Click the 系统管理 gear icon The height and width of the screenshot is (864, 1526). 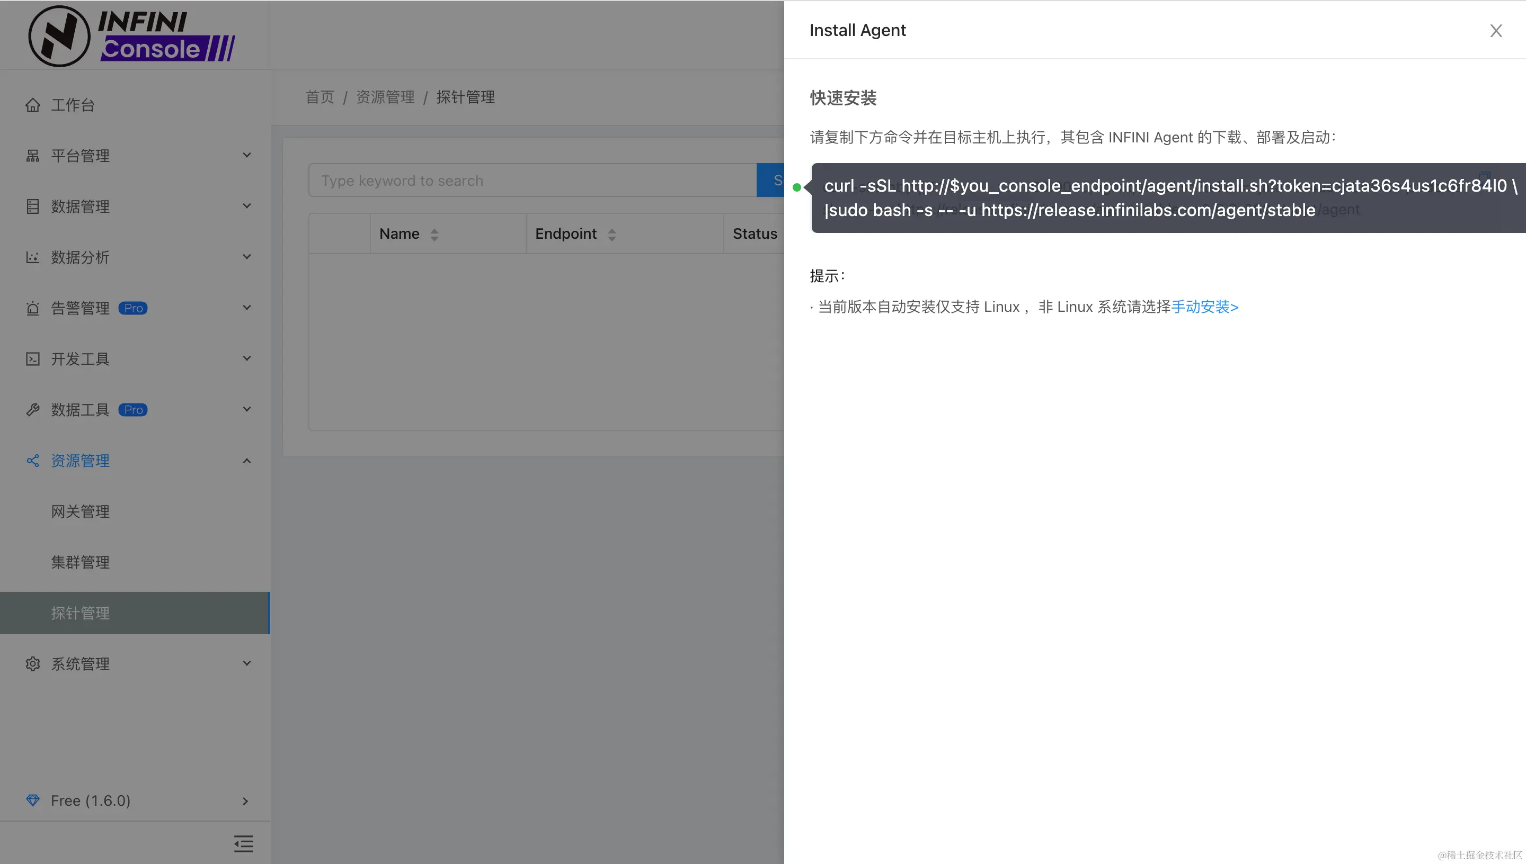[33, 663]
